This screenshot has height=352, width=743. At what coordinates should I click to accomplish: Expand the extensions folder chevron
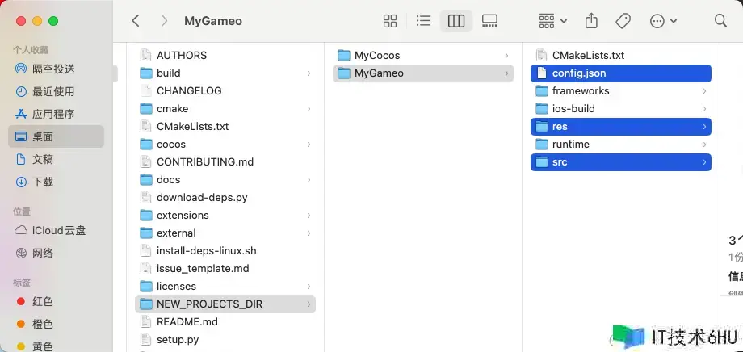click(x=309, y=215)
